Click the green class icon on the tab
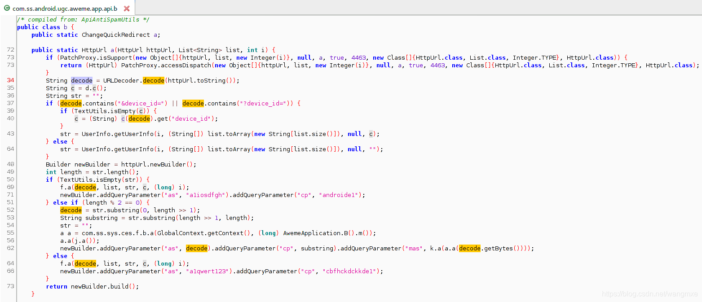Image resolution: width=702 pixels, height=302 pixels. coord(7,8)
